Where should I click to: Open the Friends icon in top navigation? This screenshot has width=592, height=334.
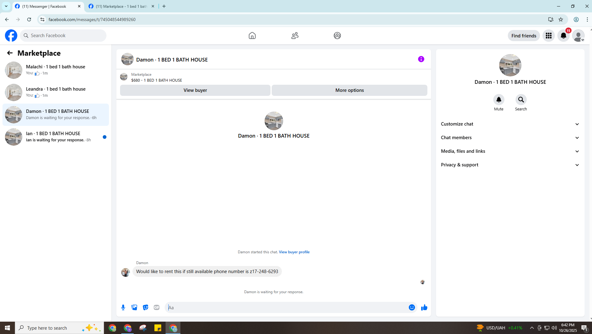(x=295, y=36)
